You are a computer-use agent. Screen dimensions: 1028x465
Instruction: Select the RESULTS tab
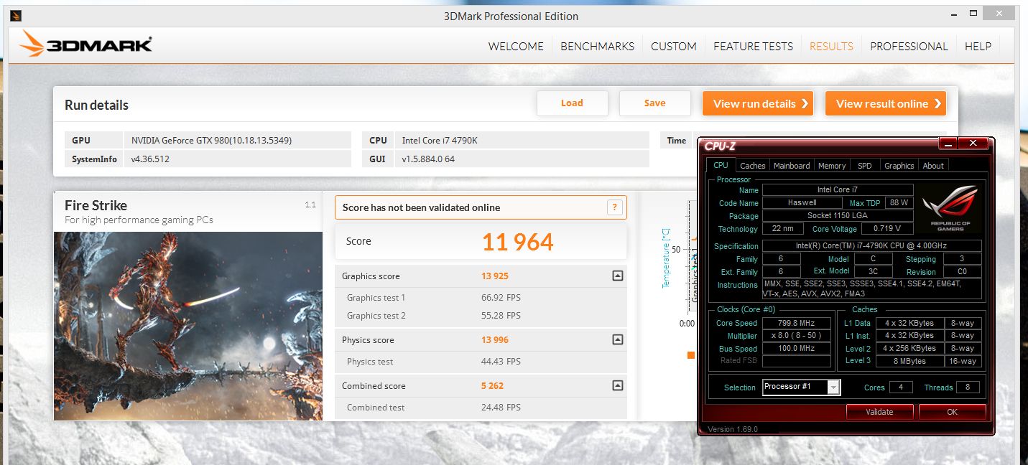(x=831, y=46)
